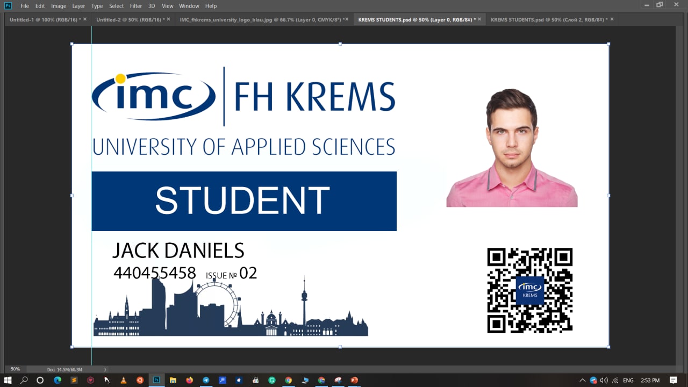The height and width of the screenshot is (387, 688).
Task: Click UNIVERSITY OF APPLIED SCIENCES text
Action: (x=244, y=147)
